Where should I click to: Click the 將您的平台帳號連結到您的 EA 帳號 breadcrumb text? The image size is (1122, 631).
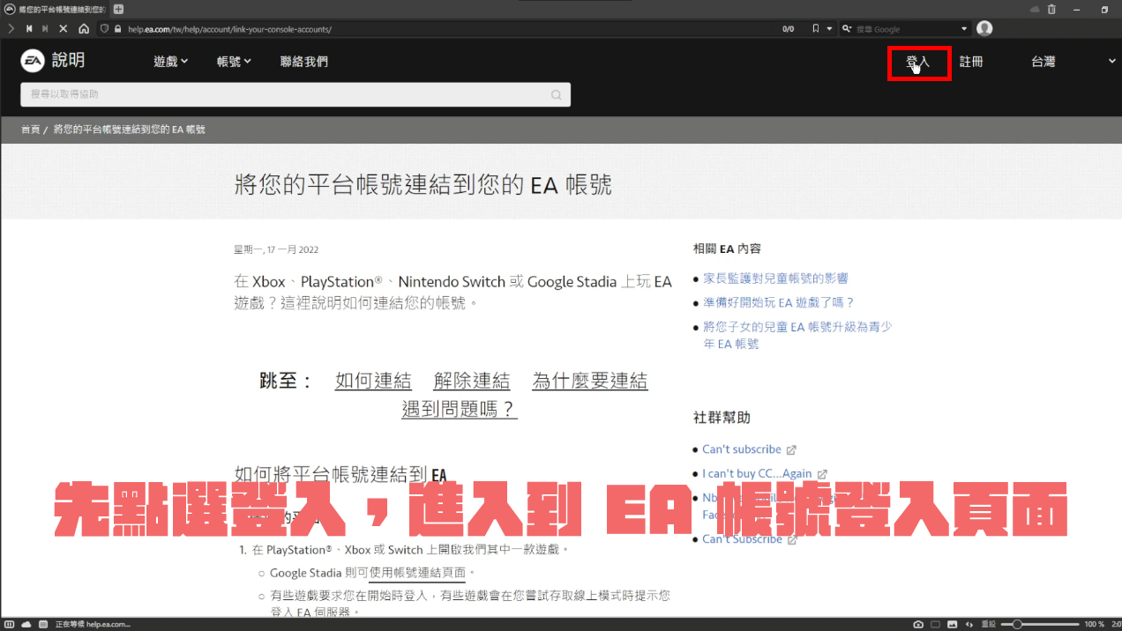click(x=129, y=130)
